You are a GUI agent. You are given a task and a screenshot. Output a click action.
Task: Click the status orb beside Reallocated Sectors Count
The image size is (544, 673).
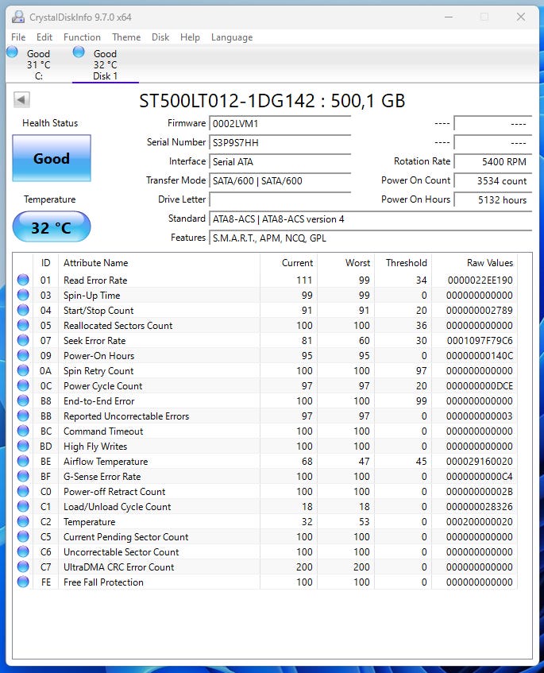[23, 325]
